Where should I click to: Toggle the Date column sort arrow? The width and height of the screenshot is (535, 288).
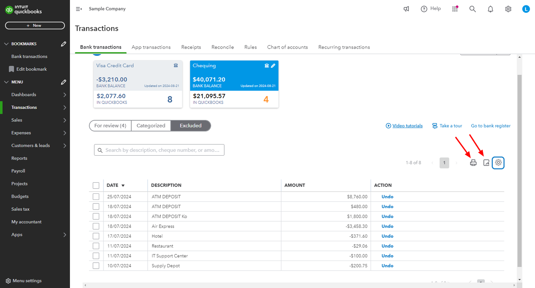[123, 185]
